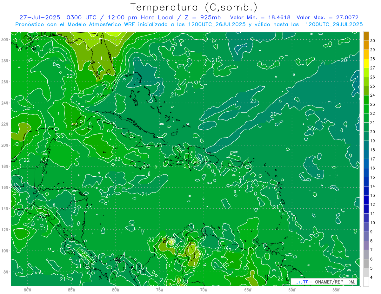This screenshot has width=381, height=294.
Task: Click the 80W longitude axis label
Action: 116,290
